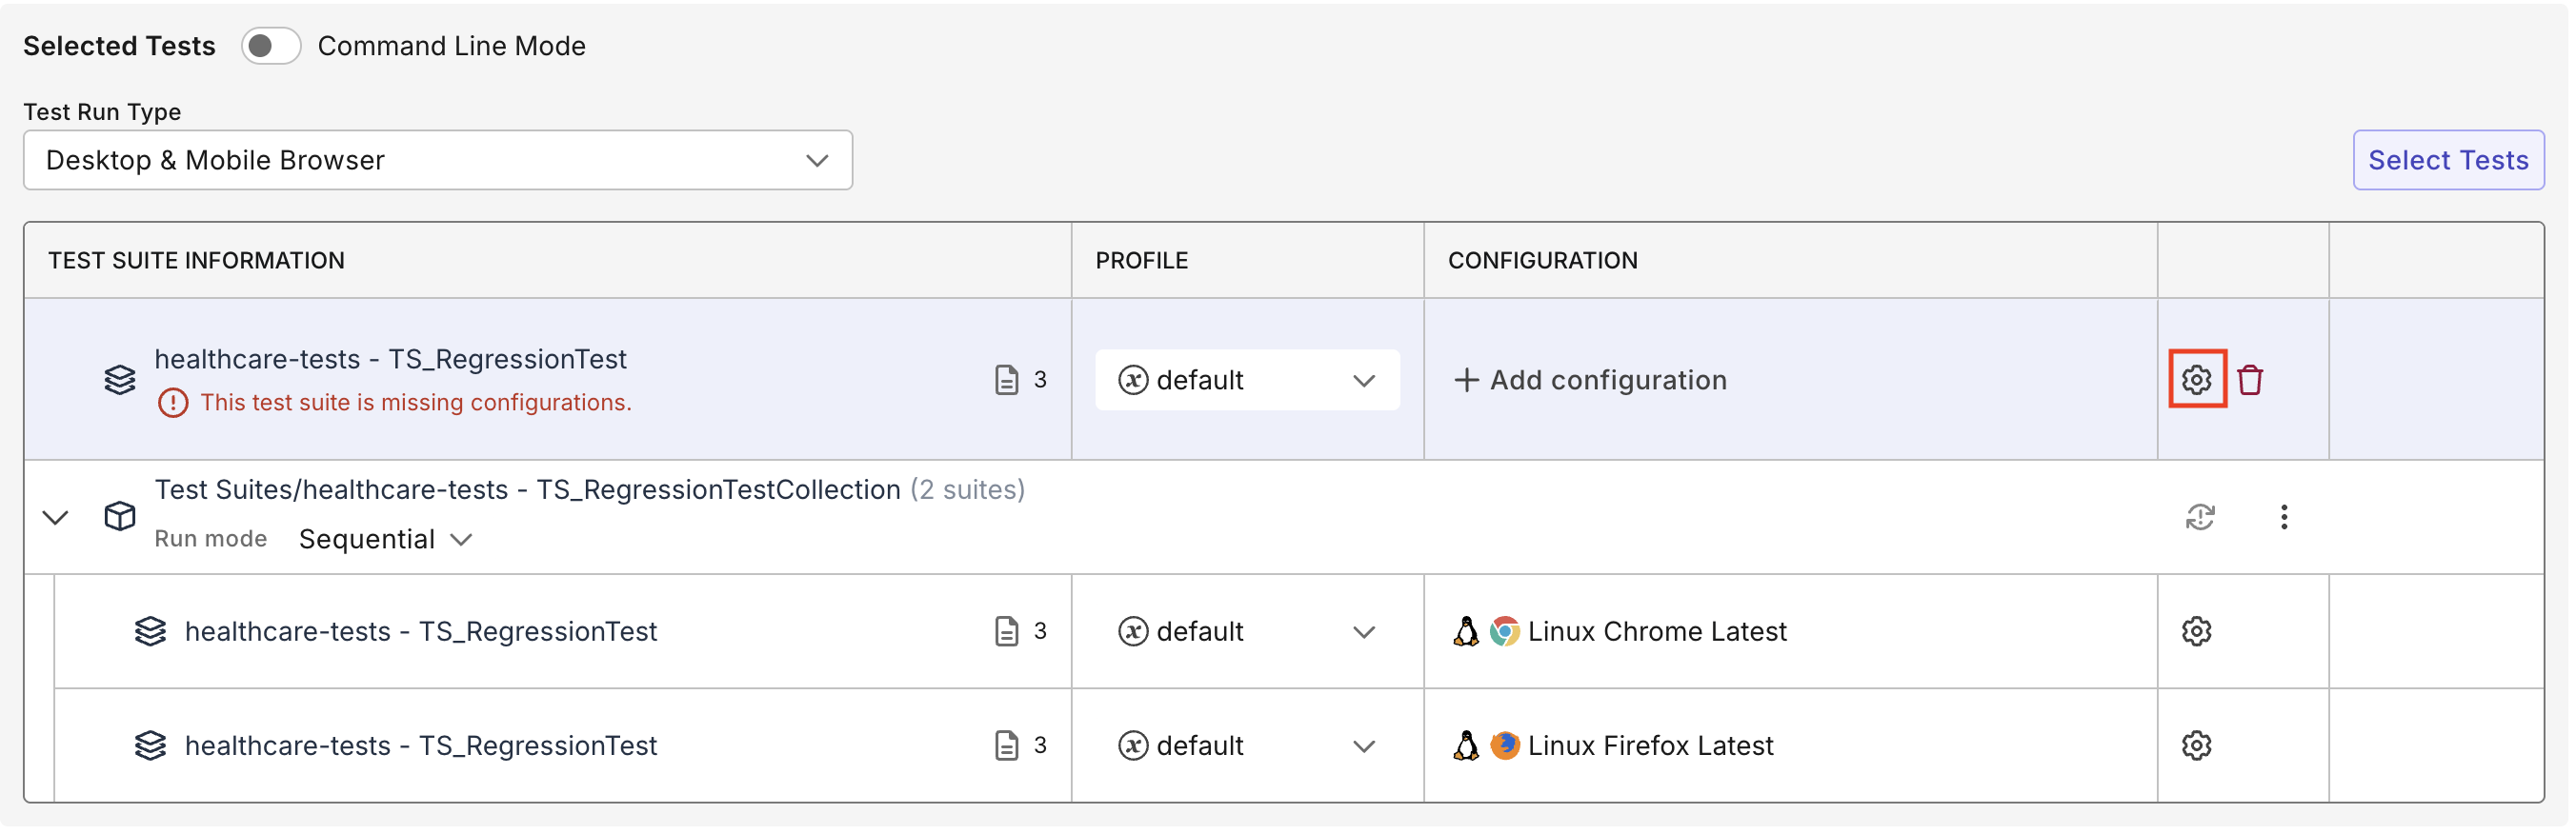Open profile dropdown in missing-configuration suite row
This screenshot has height=834, width=2576.
(1247, 380)
